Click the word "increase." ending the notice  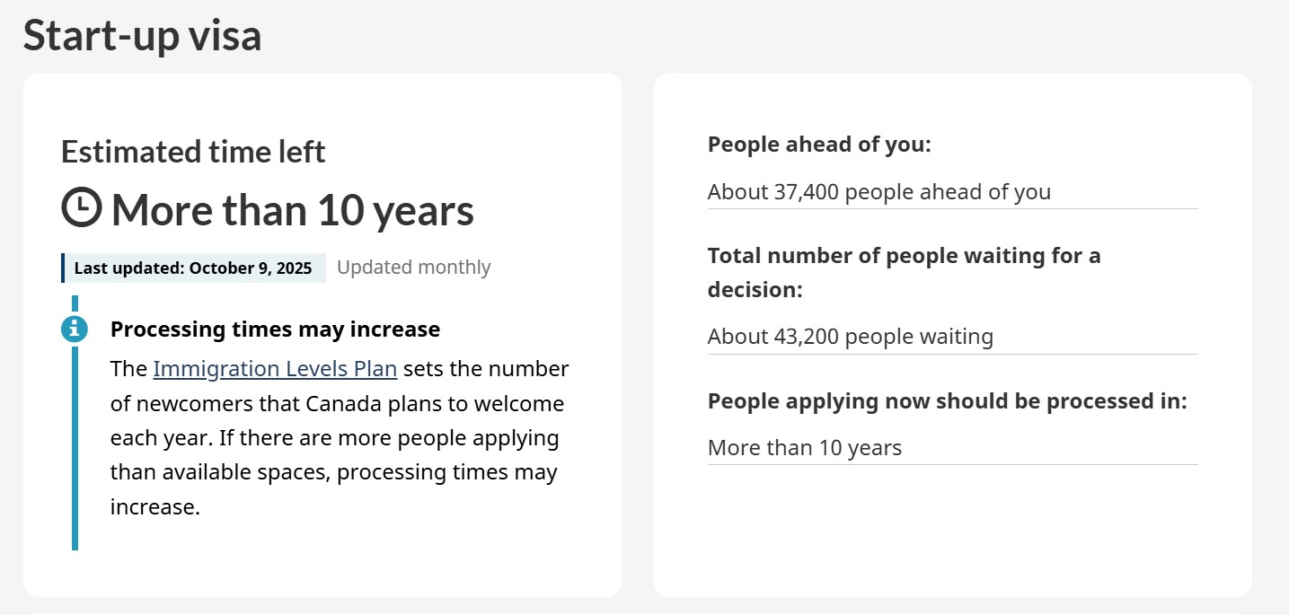point(155,507)
